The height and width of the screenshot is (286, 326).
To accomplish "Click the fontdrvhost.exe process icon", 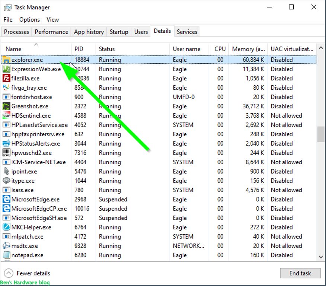I will (x=6, y=97).
